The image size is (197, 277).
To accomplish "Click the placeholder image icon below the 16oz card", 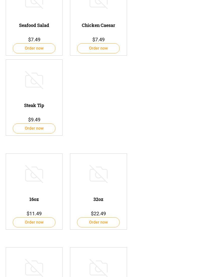I will [x=34, y=268].
